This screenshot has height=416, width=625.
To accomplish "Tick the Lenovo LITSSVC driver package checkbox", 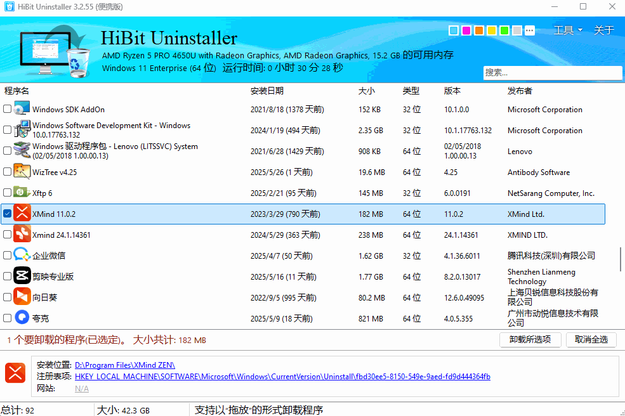I will [7, 151].
